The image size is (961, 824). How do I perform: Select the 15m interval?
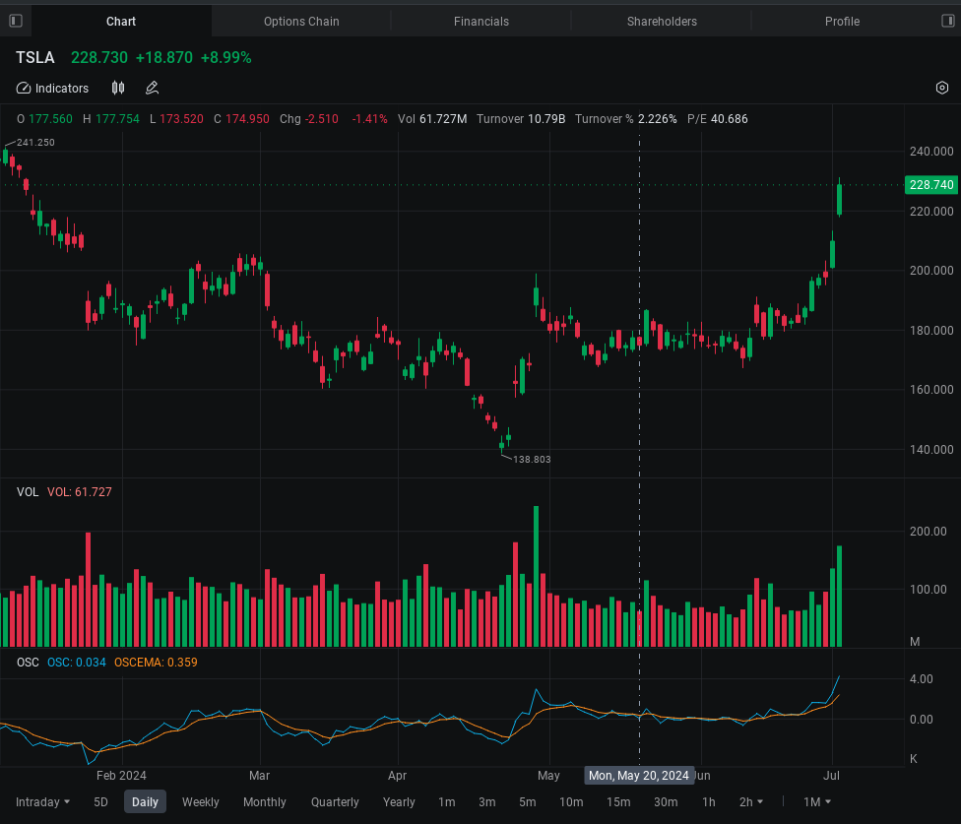[x=618, y=802]
